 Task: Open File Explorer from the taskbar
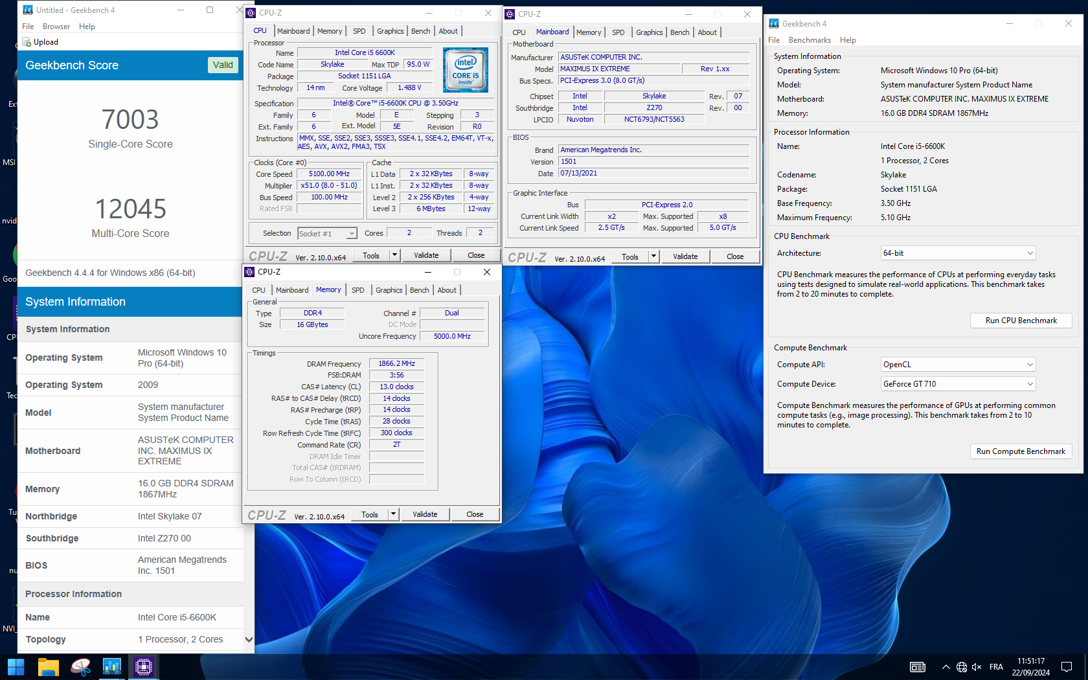pos(49,666)
